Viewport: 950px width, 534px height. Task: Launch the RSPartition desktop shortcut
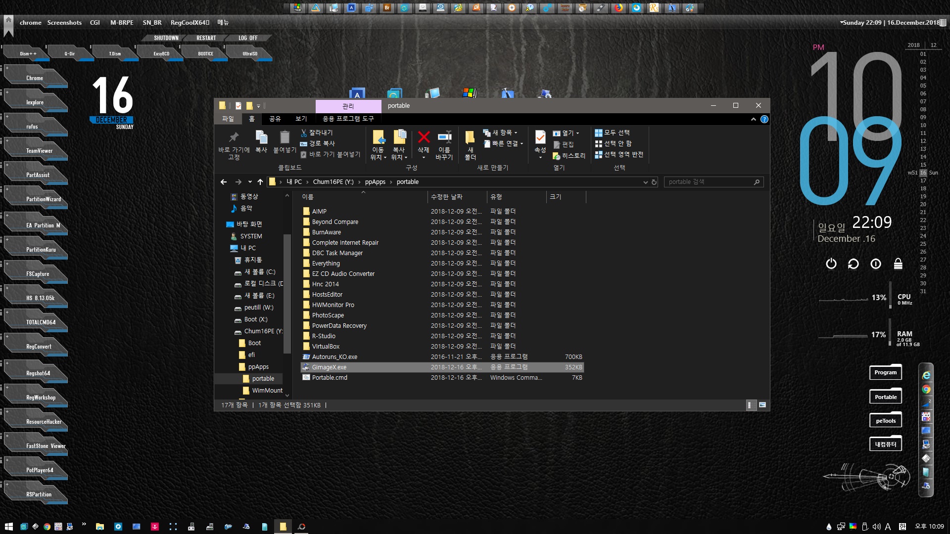[36, 493]
